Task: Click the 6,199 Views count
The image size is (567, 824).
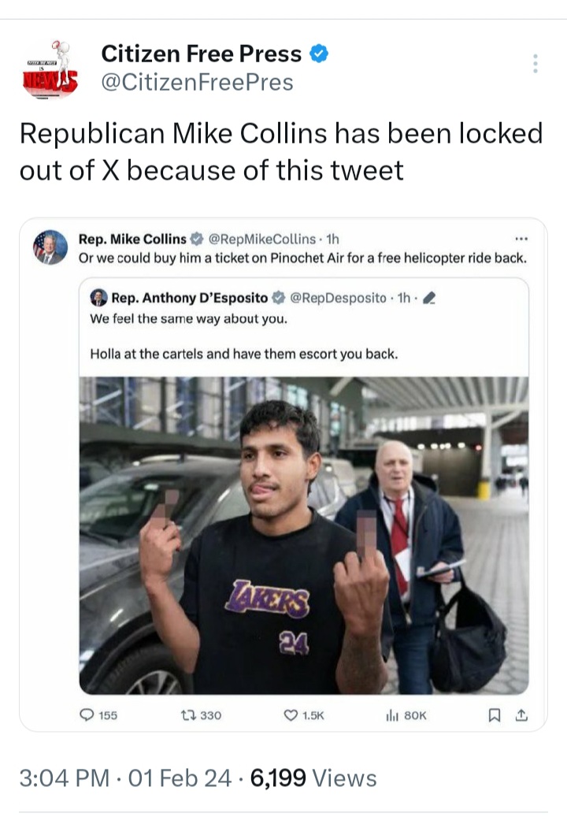Action: pos(313,778)
